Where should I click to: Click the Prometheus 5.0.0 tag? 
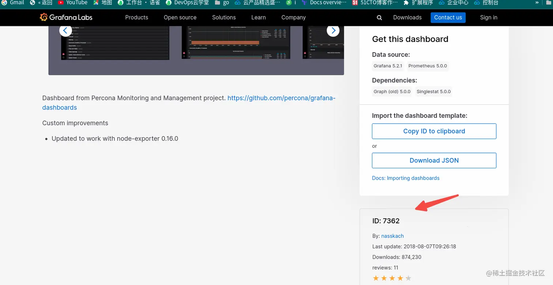[x=428, y=66]
